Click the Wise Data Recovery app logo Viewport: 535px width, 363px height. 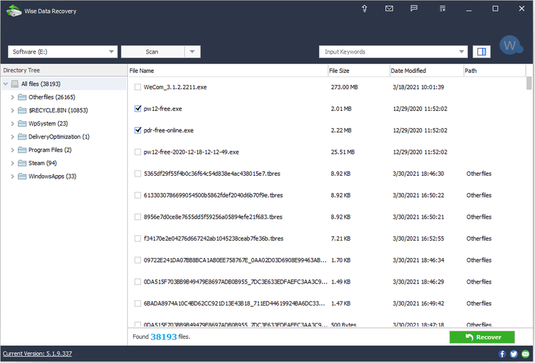[13, 11]
